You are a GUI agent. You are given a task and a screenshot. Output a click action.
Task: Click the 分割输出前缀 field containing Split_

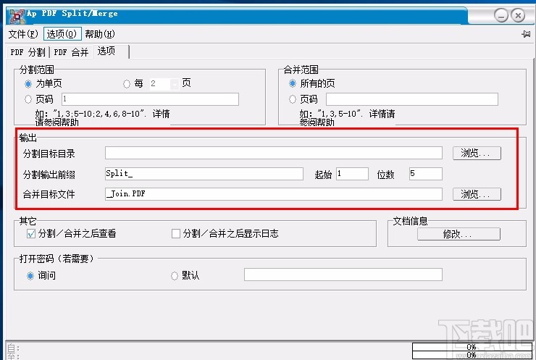(x=204, y=174)
